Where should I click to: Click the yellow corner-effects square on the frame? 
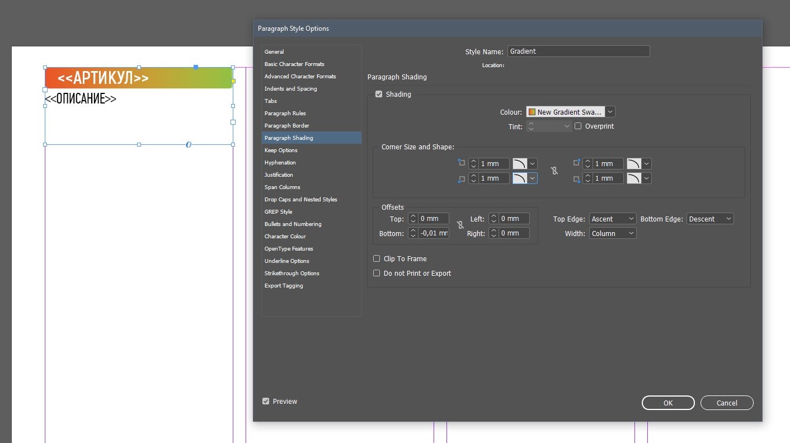tap(233, 81)
